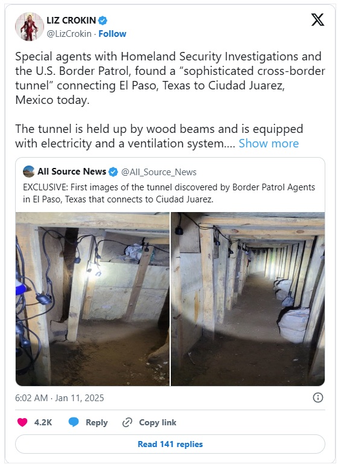Click All Source News verified badge

tap(113, 172)
